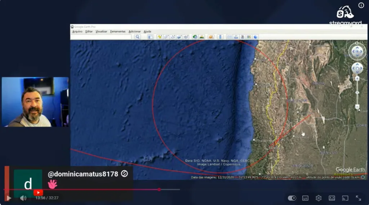Viewport: 369px width, 205px height.
Task: Click the zoom slider on the map navigation
Action: pyautogui.click(x=357, y=93)
